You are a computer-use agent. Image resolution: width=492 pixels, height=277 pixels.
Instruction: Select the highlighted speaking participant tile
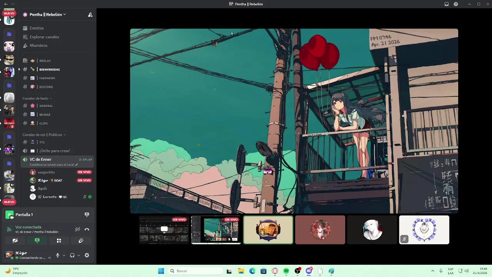[x=268, y=230]
